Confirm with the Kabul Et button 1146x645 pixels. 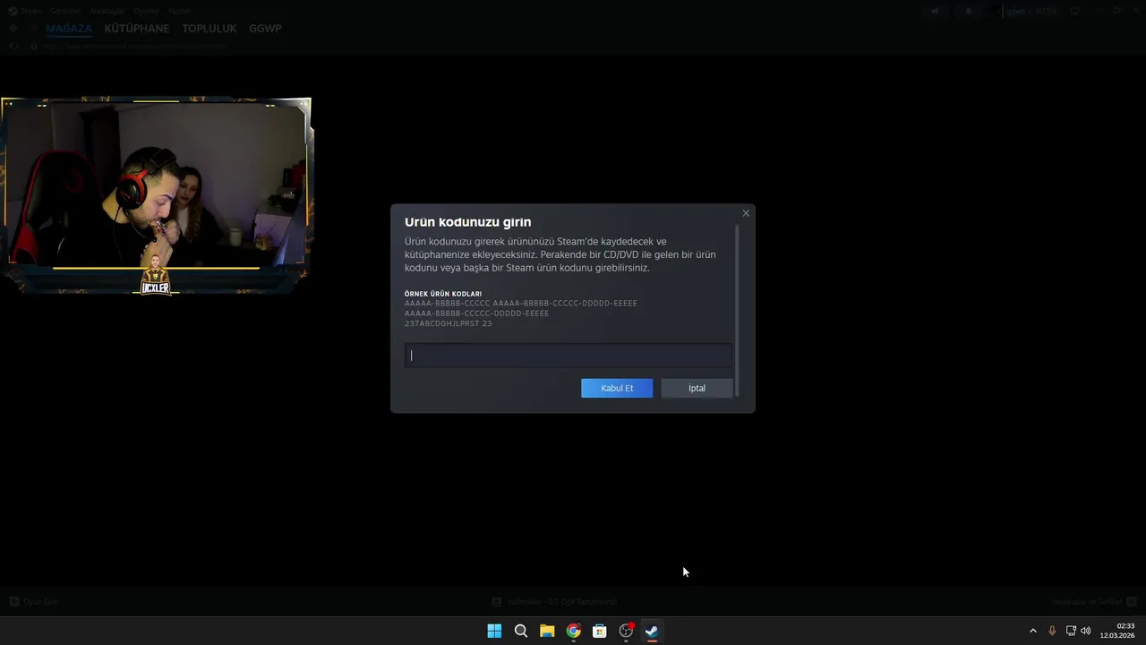[617, 388]
